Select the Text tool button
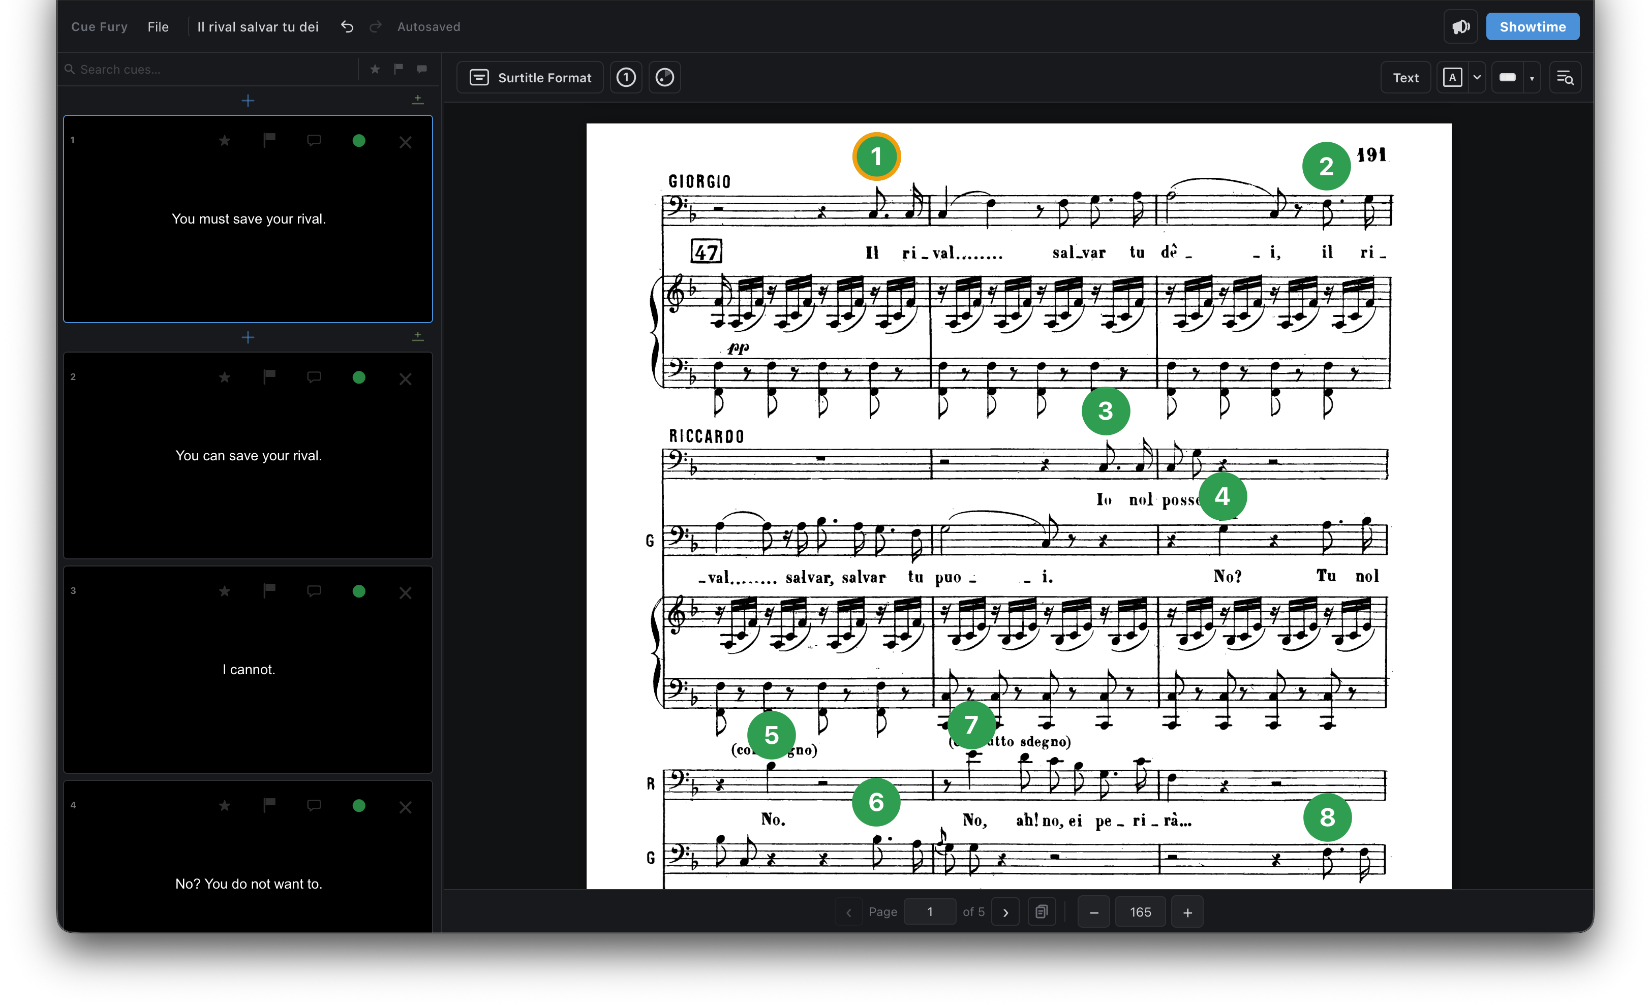This screenshot has height=1008, width=1651. pyautogui.click(x=1406, y=78)
